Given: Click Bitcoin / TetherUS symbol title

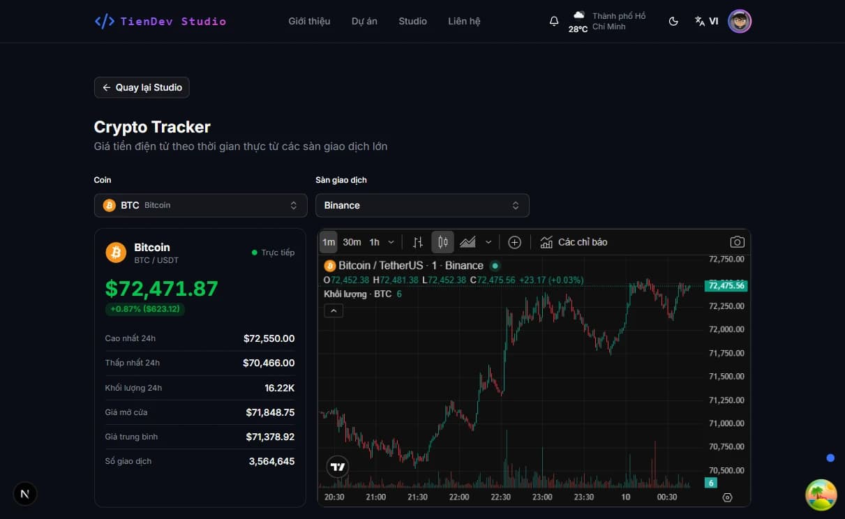Looking at the screenshot, I should click(x=411, y=266).
